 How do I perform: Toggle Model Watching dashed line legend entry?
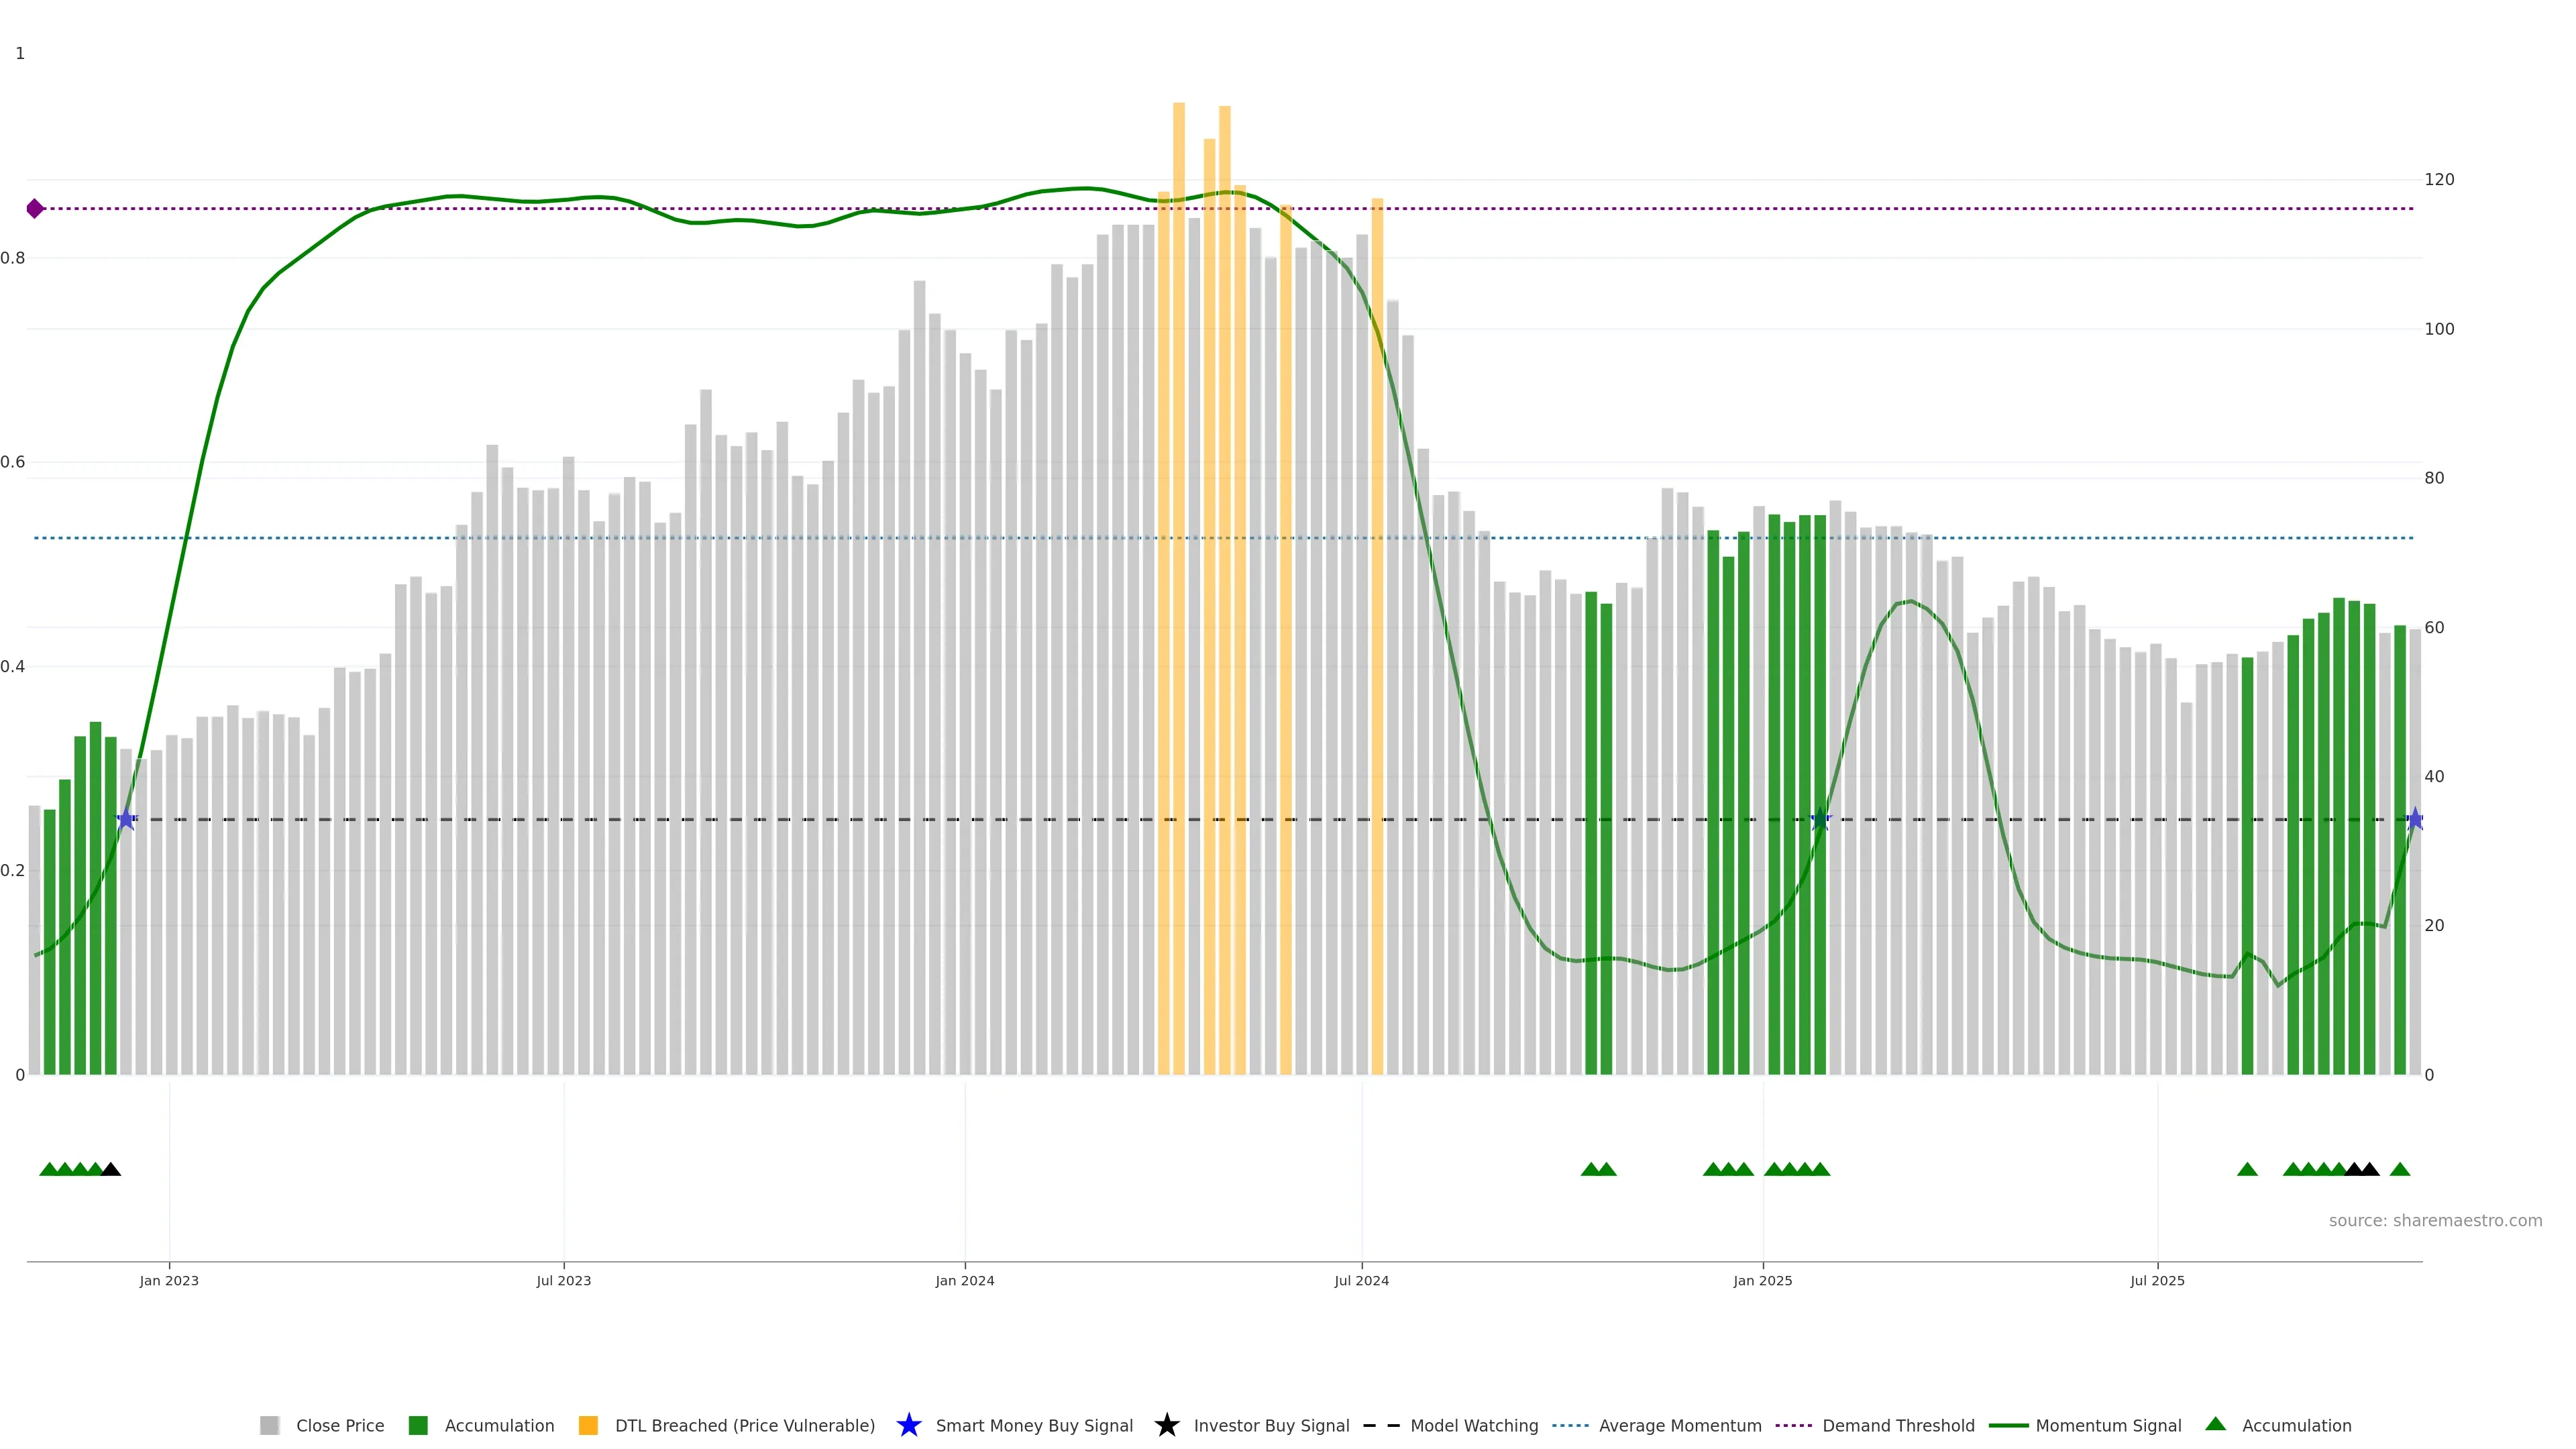point(1474,1425)
